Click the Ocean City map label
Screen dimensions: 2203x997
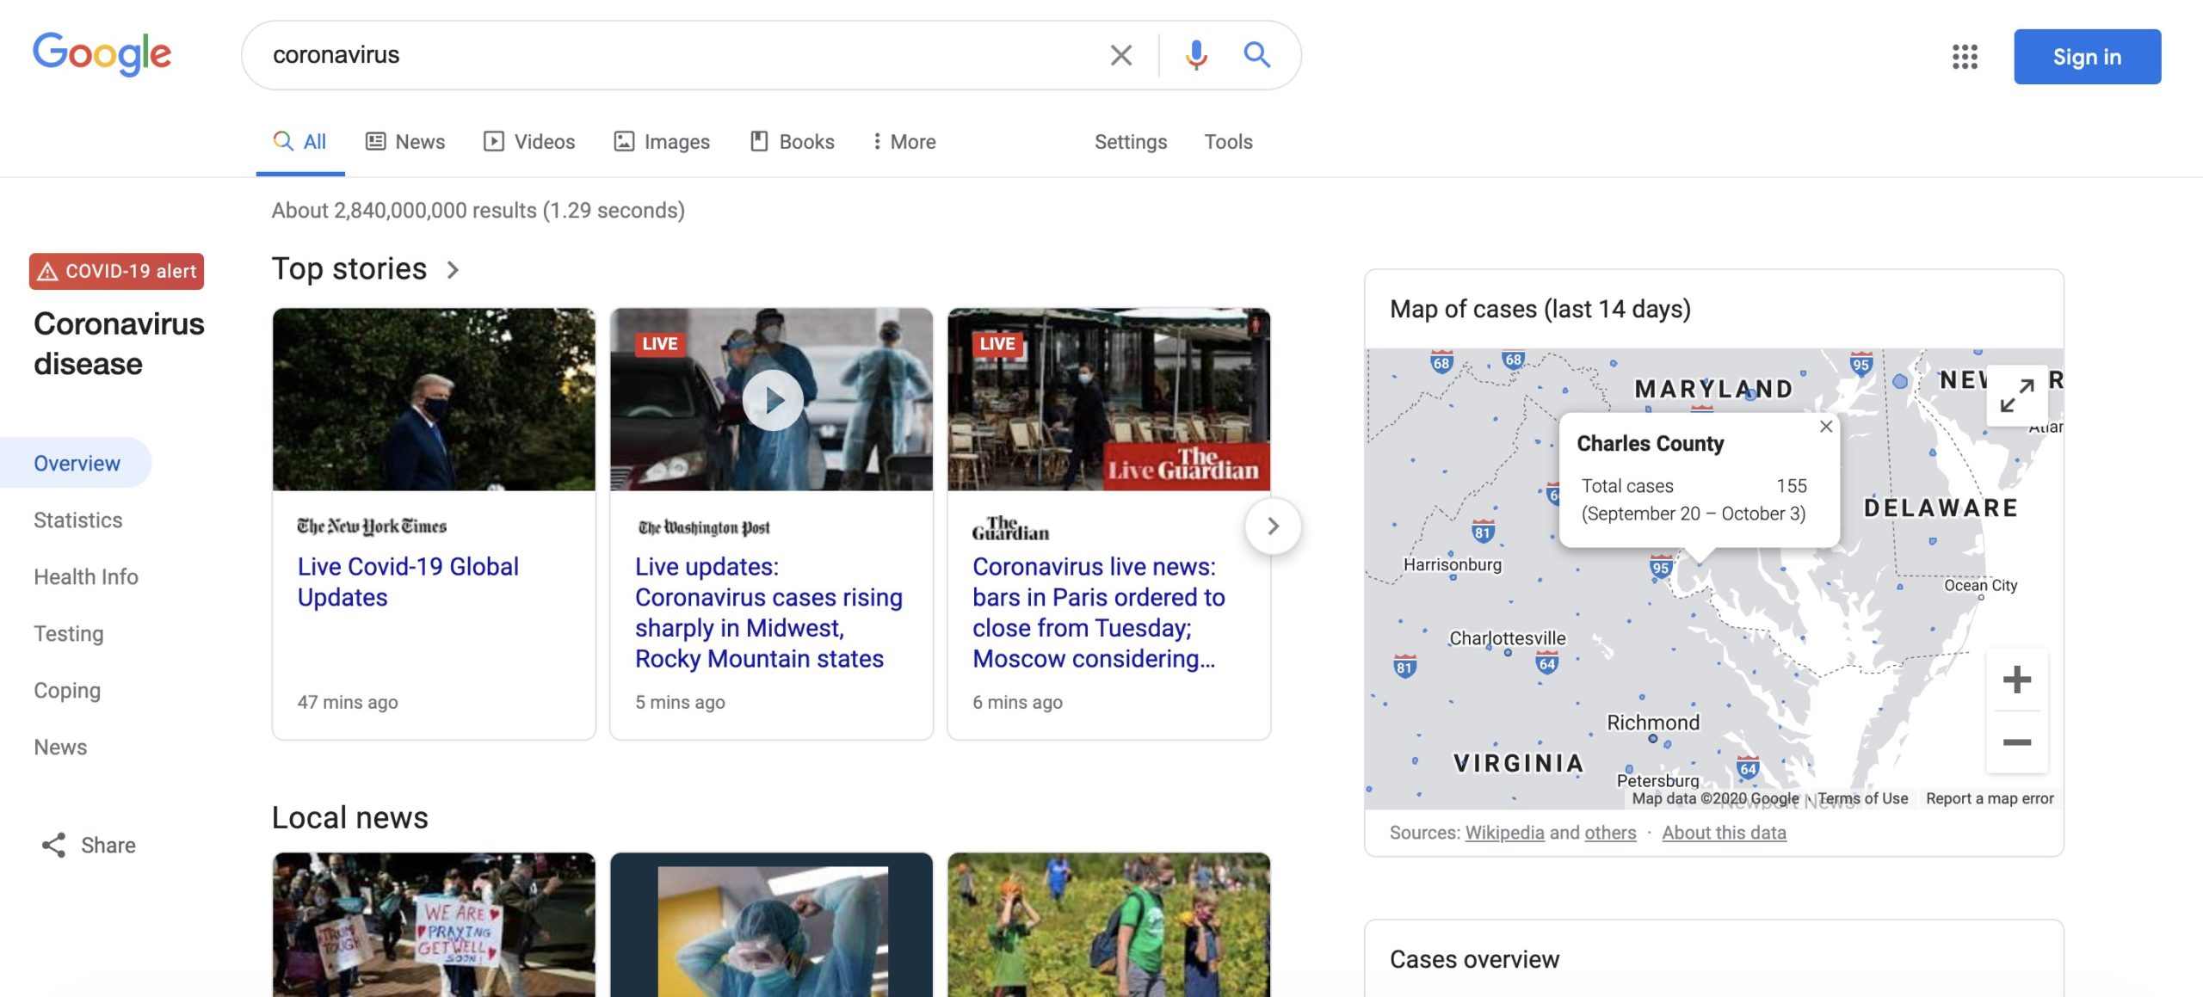[1980, 586]
